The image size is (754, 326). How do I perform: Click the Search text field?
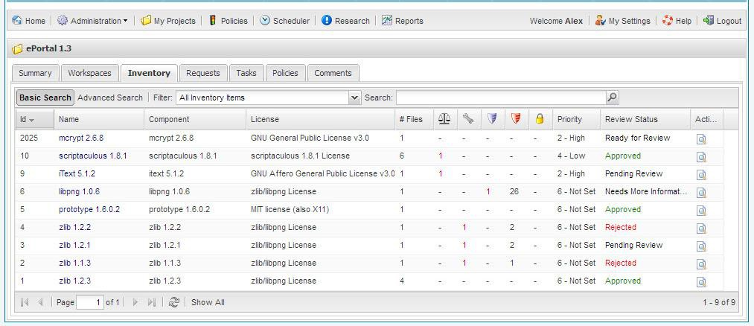pos(500,98)
